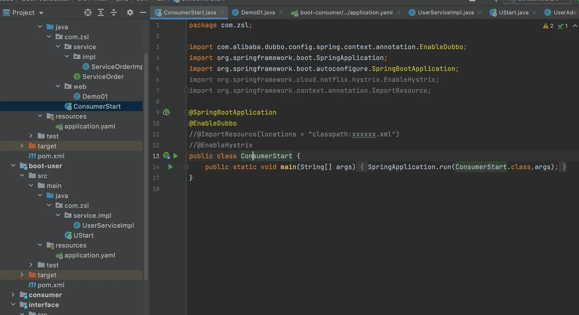Click the 'package com.zsl;' statement
The width and height of the screenshot is (579, 315).
[220, 25]
